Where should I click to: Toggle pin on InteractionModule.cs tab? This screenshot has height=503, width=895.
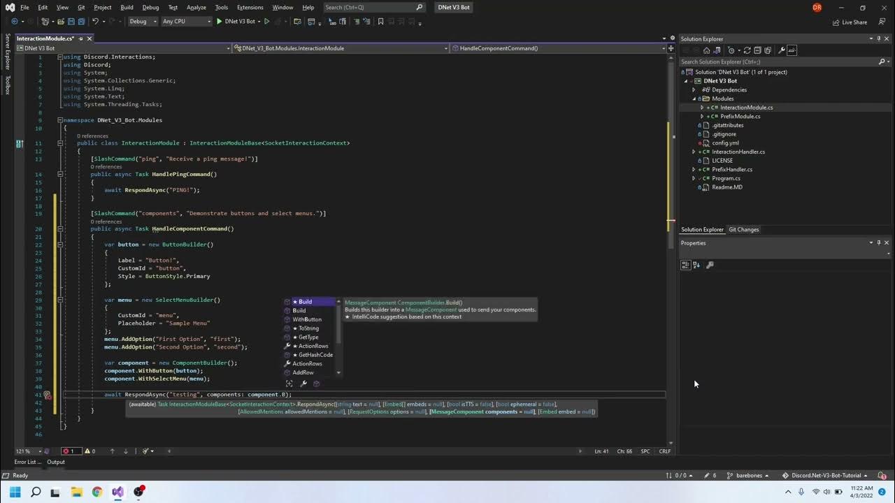(81, 38)
